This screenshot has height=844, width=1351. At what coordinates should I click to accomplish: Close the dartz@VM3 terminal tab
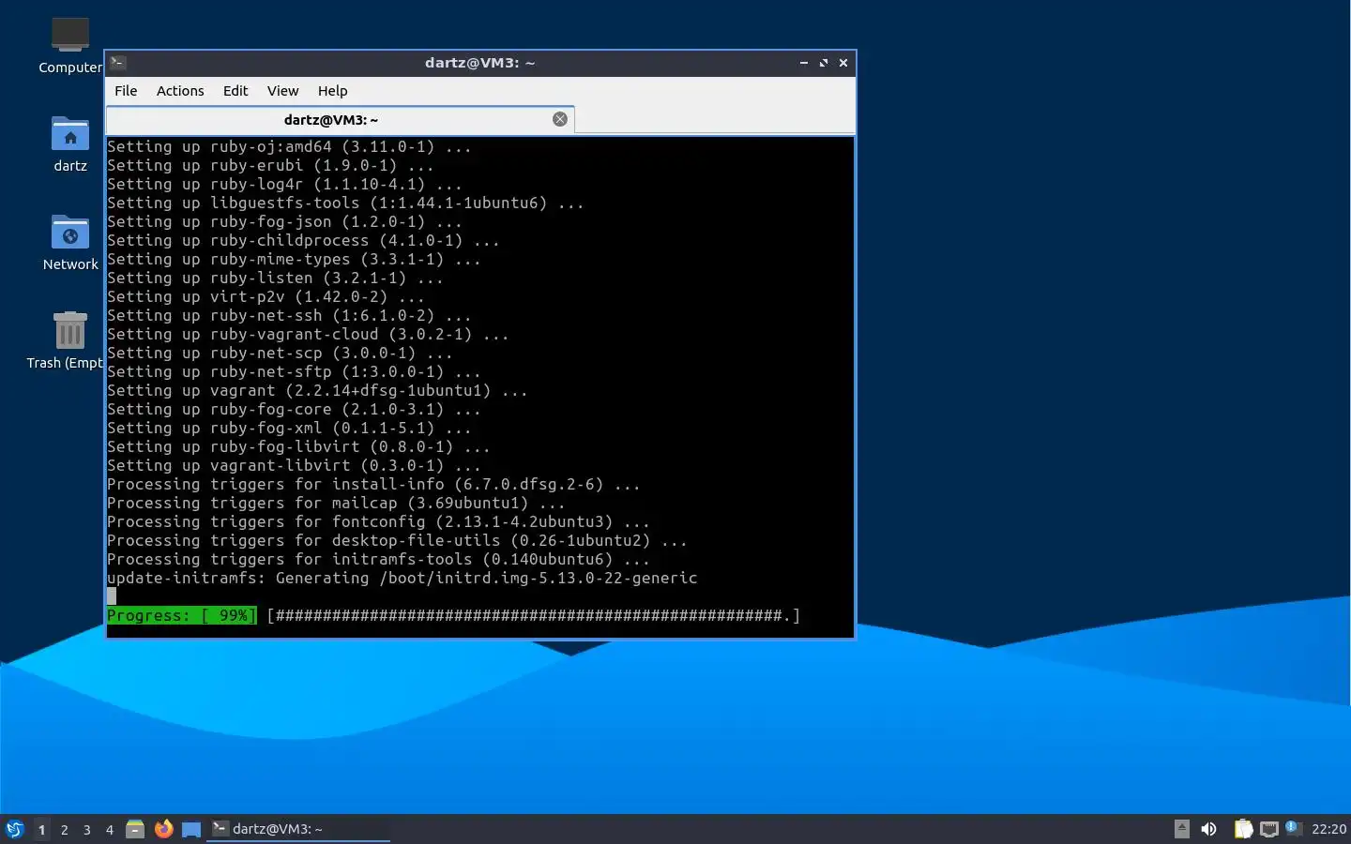[560, 119]
